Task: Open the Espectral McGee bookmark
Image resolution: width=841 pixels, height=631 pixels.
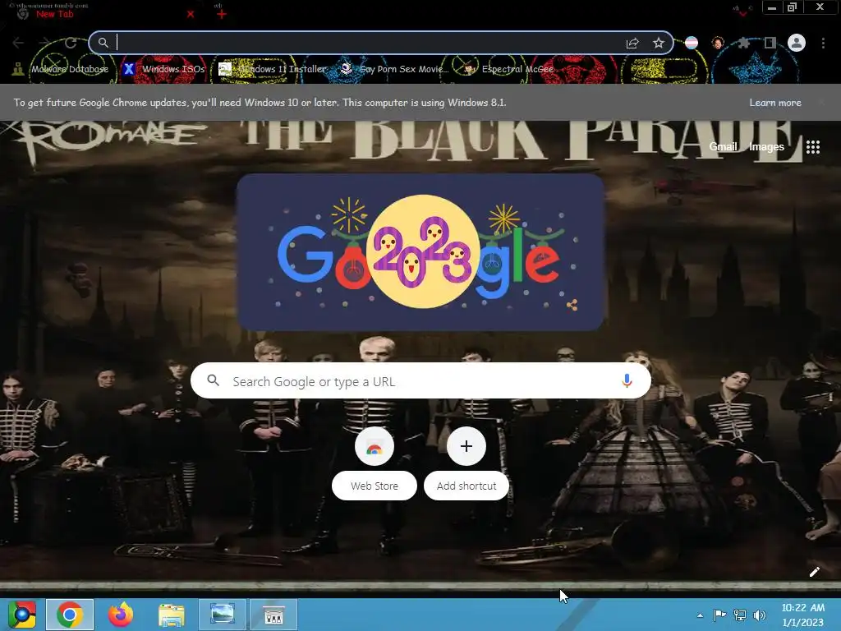Action: click(508, 69)
